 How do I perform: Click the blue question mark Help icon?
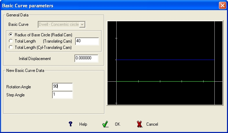pyautogui.click(x=71, y=124)
